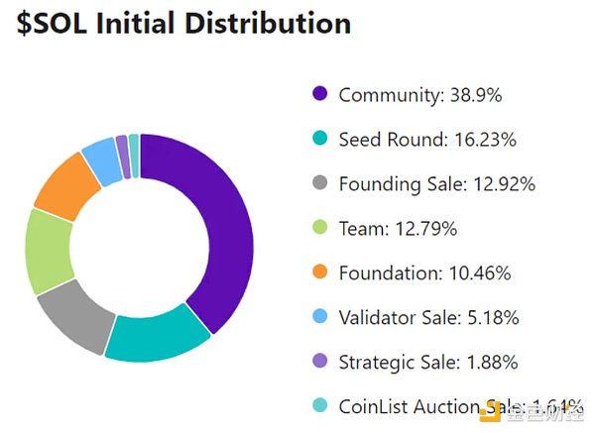Select the Team: 12.79% legend label

click(397, 229)
